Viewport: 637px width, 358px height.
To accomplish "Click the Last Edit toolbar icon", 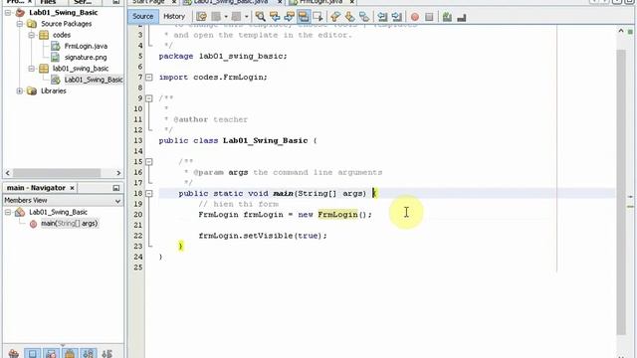I will click(x=201, y=17).
